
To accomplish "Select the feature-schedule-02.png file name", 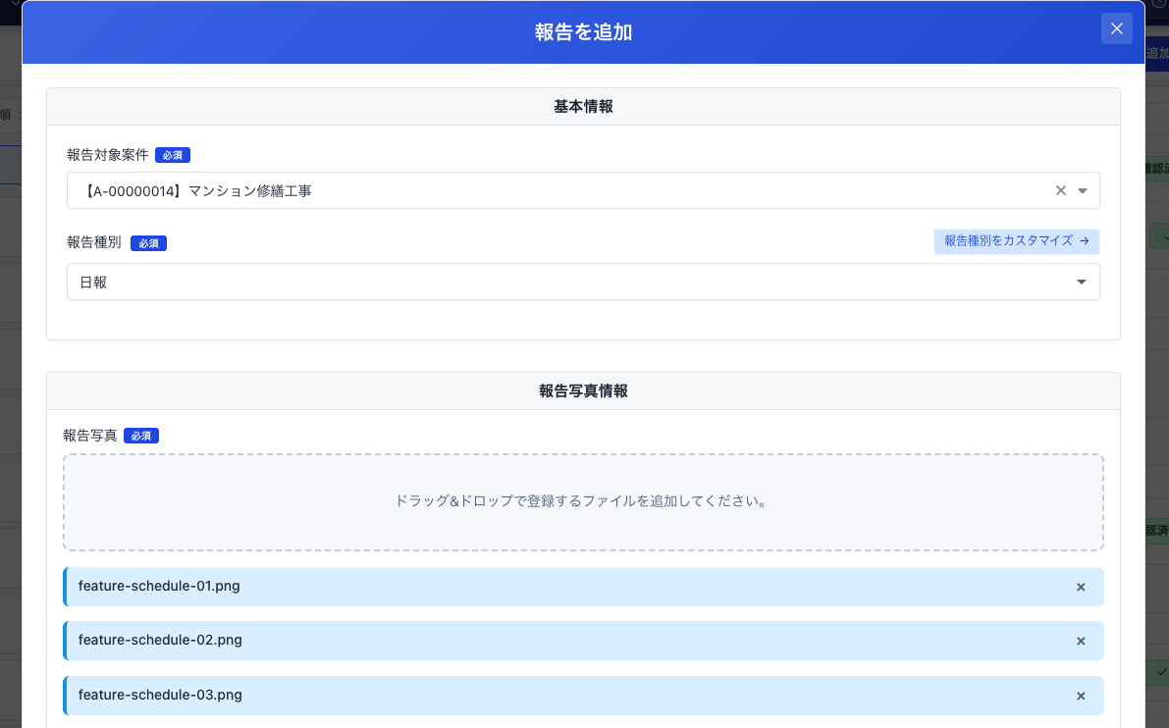I will click(x=160, y=641).
